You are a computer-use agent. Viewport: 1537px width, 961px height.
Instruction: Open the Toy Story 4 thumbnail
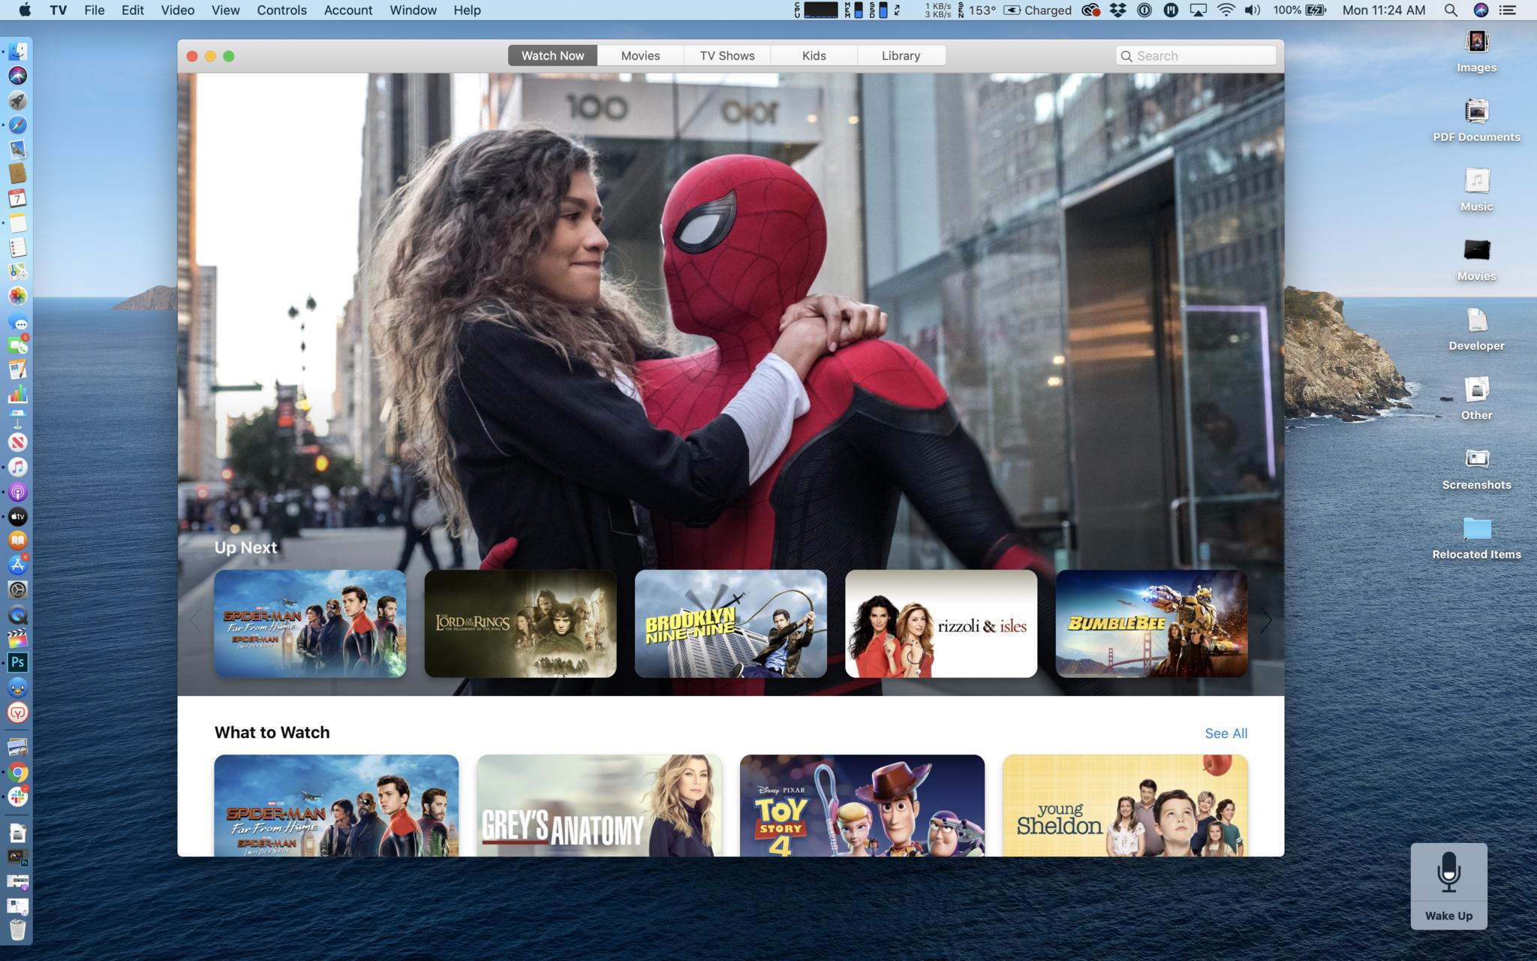coord(862,805)
